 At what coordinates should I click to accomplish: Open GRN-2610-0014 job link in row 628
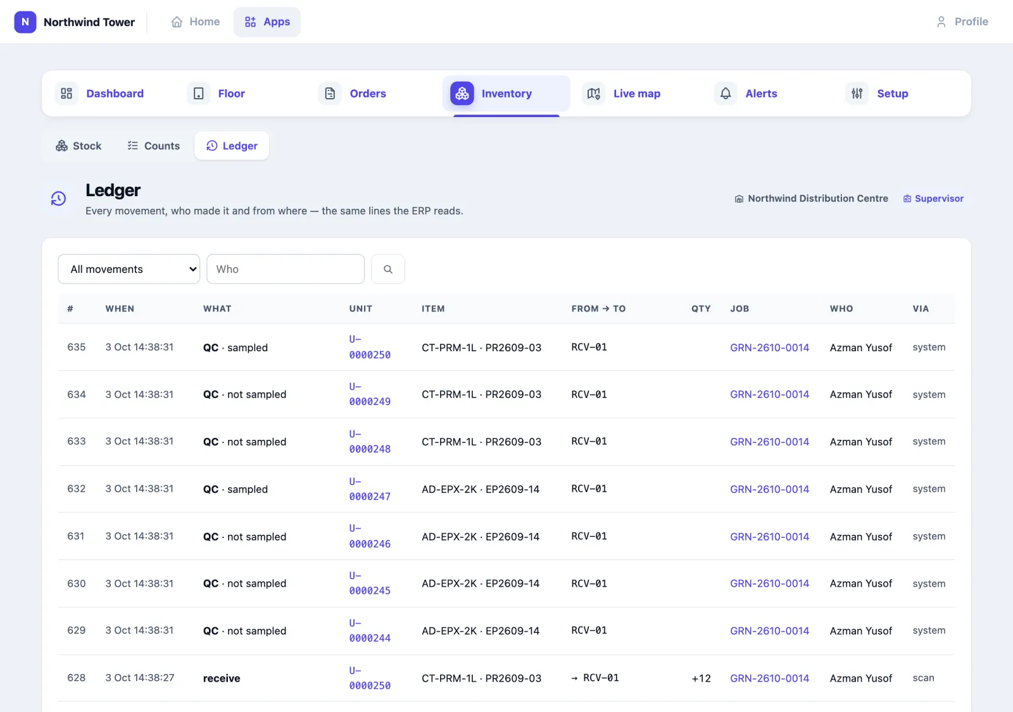(769, 678)
